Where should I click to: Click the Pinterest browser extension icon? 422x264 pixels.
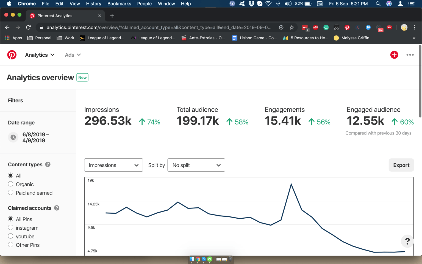pos(347,27)
